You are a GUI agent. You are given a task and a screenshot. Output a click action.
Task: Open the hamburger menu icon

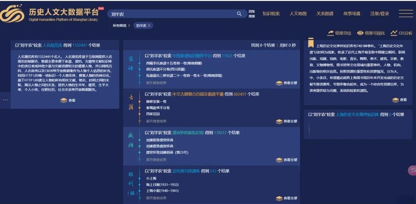[406, 13]
